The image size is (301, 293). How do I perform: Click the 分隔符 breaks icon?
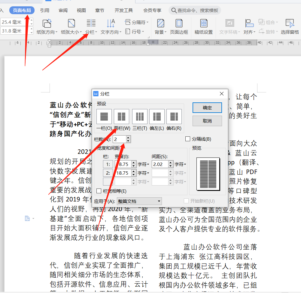coord(128,22)
